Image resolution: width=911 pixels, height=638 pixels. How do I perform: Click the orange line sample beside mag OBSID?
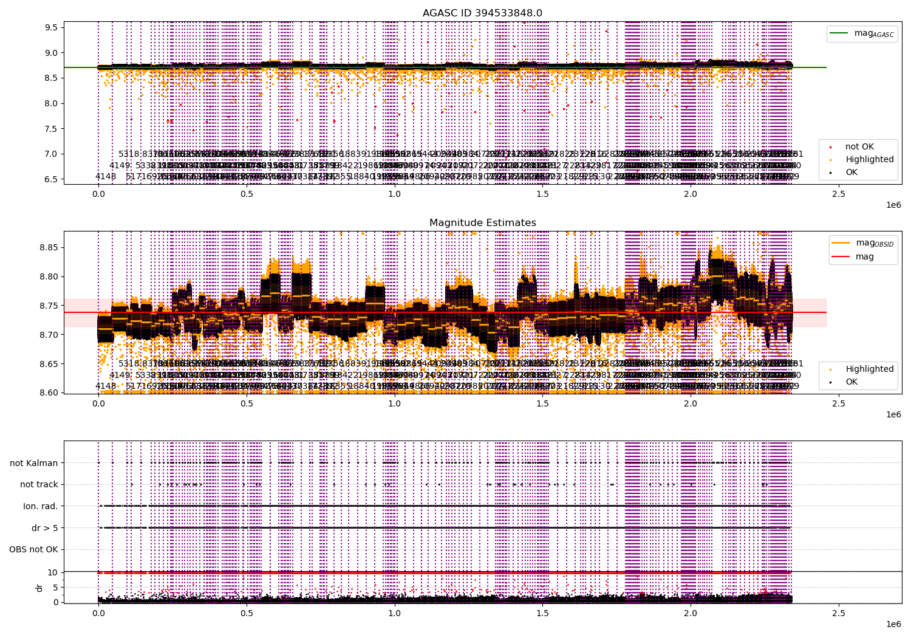(841, 243)
